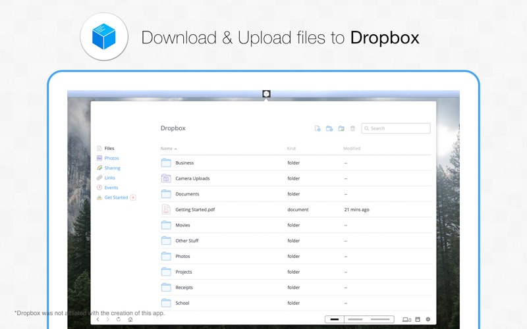
Task: Click the Movies folder icon
Action: click(x=166, y=225)
